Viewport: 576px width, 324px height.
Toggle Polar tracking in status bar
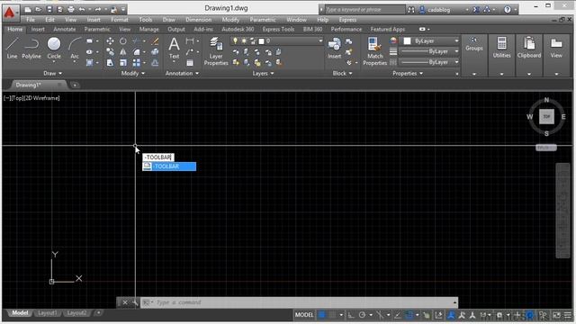click(x=362, y=315)
